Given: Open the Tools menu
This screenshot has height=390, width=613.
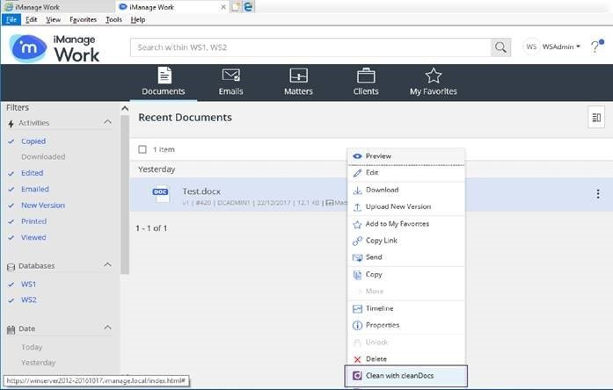Looking at the screenshot, I should point(113,19).
